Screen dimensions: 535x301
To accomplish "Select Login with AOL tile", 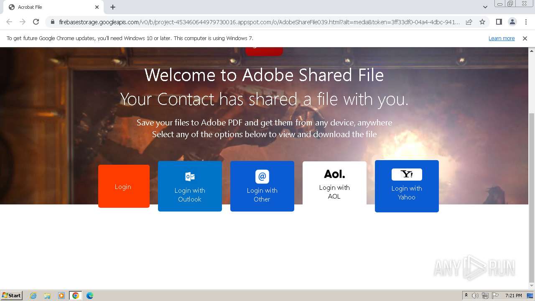I will coord(334,183).
